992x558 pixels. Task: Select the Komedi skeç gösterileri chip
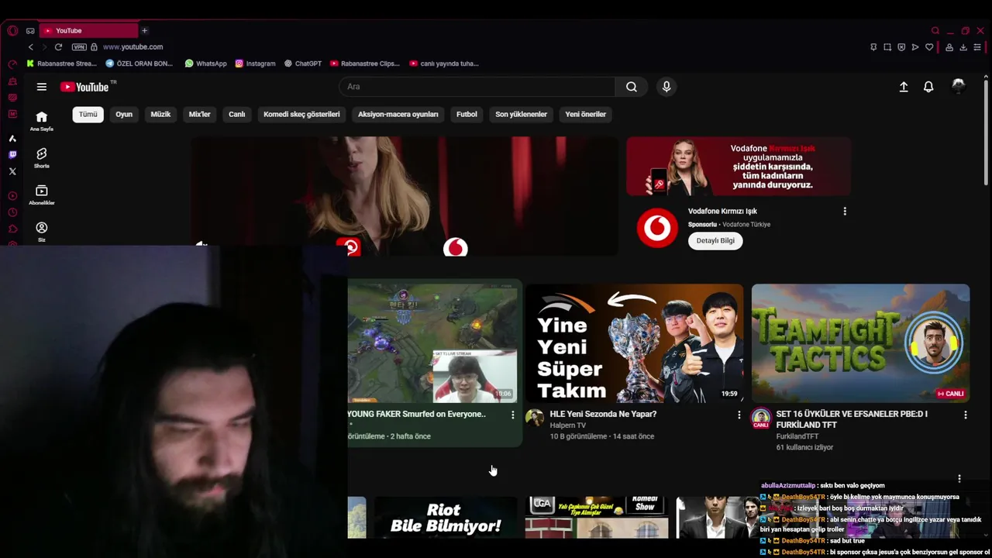coord(301,114)
